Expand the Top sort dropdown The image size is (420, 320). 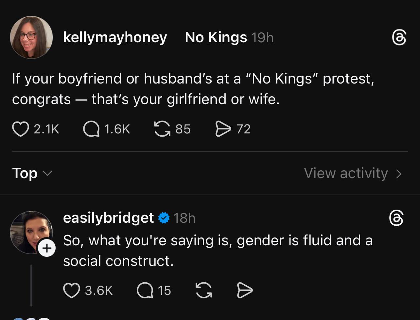click(x=32, y=173)
